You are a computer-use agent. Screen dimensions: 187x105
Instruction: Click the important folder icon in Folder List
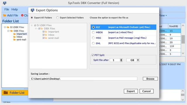pos(15,34)
